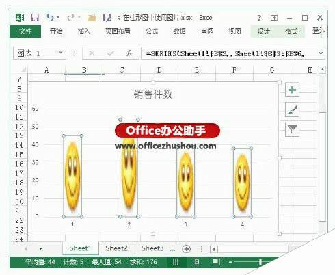Switch to the 数据 (Data) tab
The height and width of the screenshot is (275, 335).
click(179, 31)
